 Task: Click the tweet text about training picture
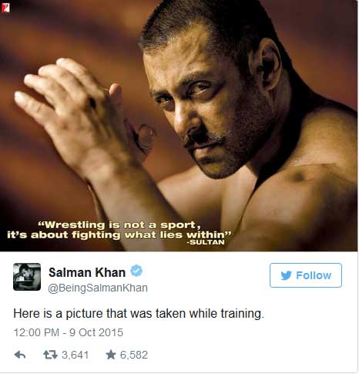click(139, 314)
